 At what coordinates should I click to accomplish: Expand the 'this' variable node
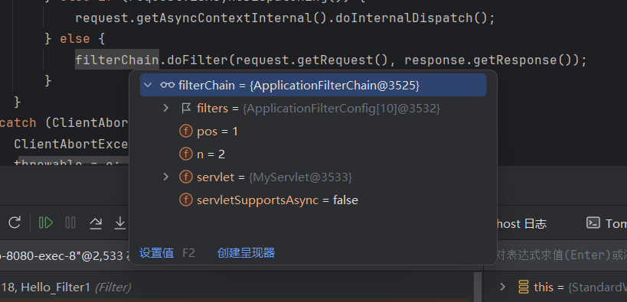(x=503, y=287)
